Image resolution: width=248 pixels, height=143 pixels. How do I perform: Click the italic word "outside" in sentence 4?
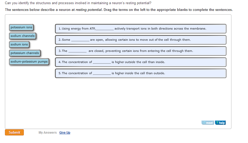[x=130, y=62]
